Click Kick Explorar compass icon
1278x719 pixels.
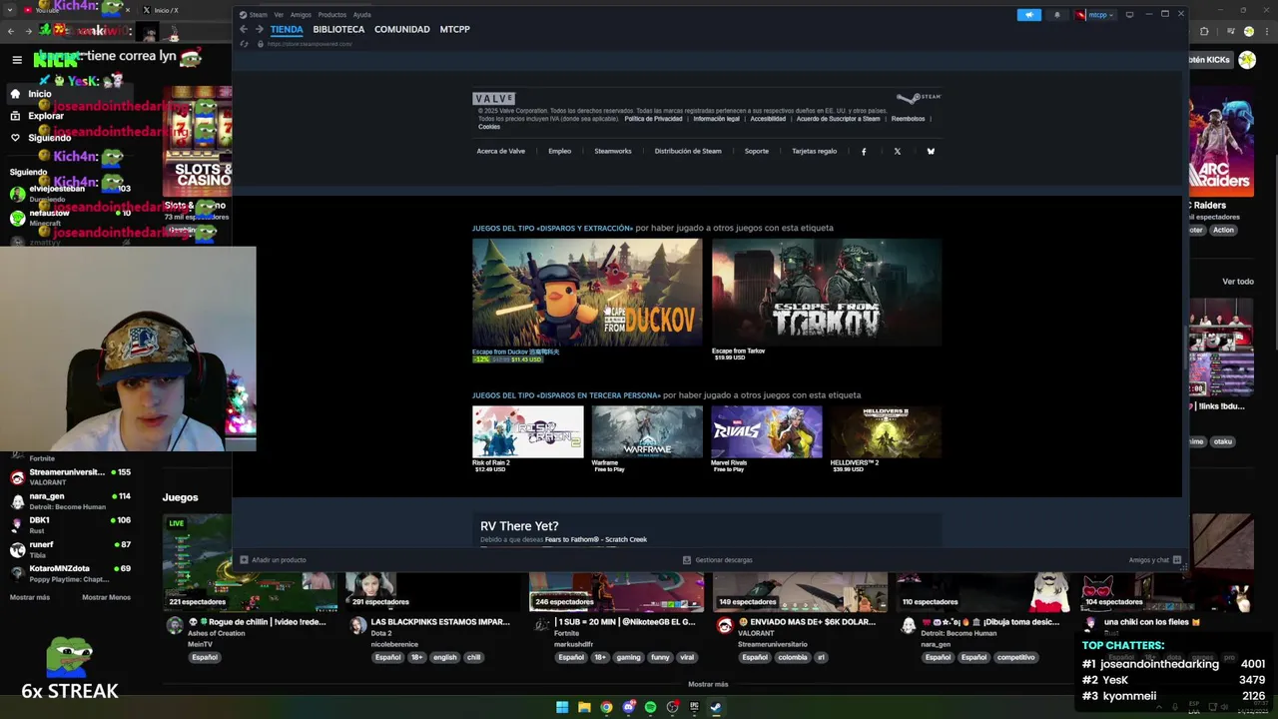tap(15, 116)
